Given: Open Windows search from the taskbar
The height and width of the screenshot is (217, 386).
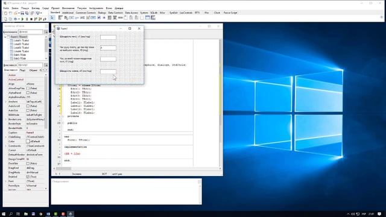Looking at the screenshot, I should pos(11,214).
